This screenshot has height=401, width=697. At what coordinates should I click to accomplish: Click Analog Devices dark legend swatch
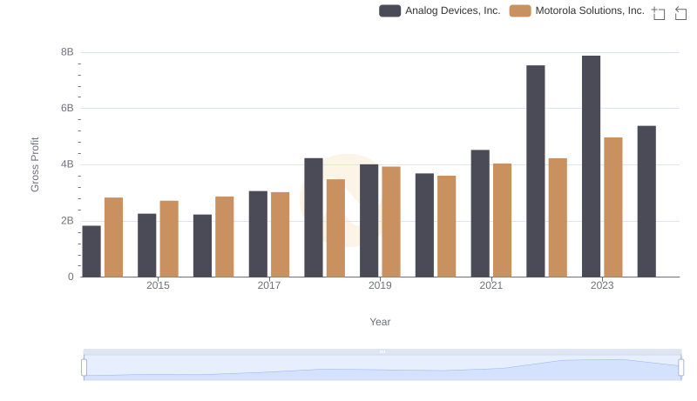click(389, 10)
